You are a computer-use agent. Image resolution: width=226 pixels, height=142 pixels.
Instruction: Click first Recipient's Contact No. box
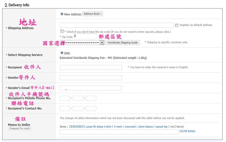pos(65,109)
